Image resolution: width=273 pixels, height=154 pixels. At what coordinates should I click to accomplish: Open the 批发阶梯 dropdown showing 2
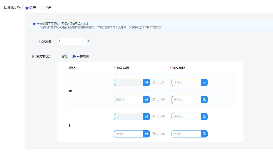(69, 41)
